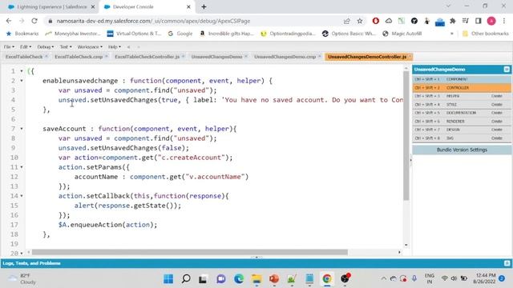Switch to ExcelTableCheck tab
Image resolution: width=513 pixels, height=288 pixels.
(x=24, y=57)
